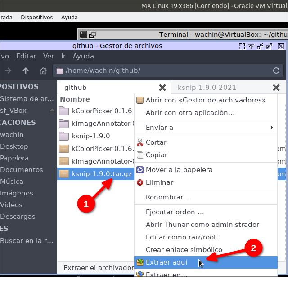This screenshot has width=288, height=288.
Task: Click the kImageAnnotator folder icon
Action: (64, 124)
